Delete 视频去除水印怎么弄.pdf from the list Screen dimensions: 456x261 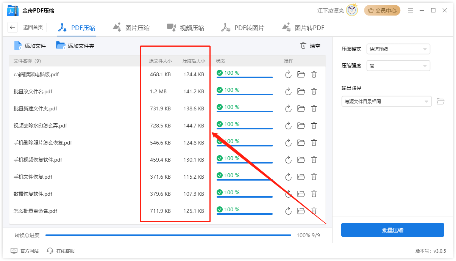pyautogui.click(x=314, y=126)
